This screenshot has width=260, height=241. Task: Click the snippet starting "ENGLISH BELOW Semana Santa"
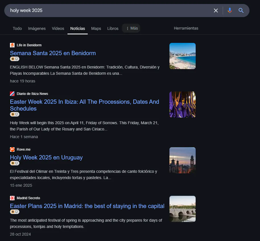pyautogui.click(x=85, y=70)
